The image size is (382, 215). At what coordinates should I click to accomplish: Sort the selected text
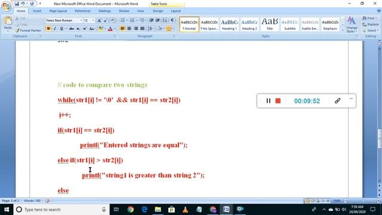tap(165, 20)
